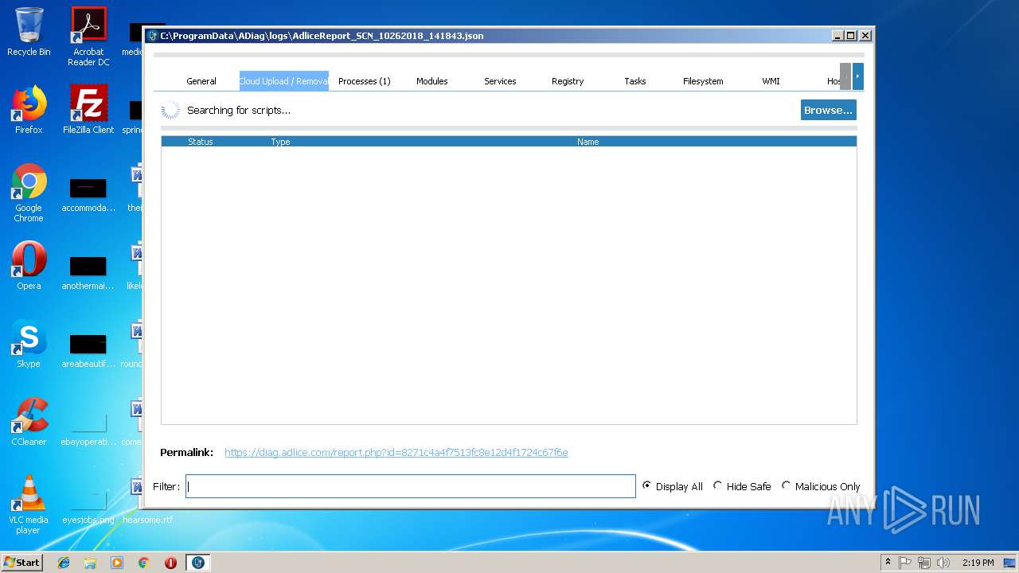Switch to Cloud Upload / Removal tab
This screenshot has width=1019, height=573.
[x=284, y=81]
